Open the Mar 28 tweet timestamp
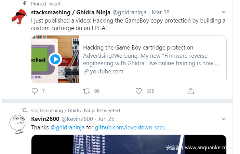This screenshot has height=154, width=240. tap(160, 12)
